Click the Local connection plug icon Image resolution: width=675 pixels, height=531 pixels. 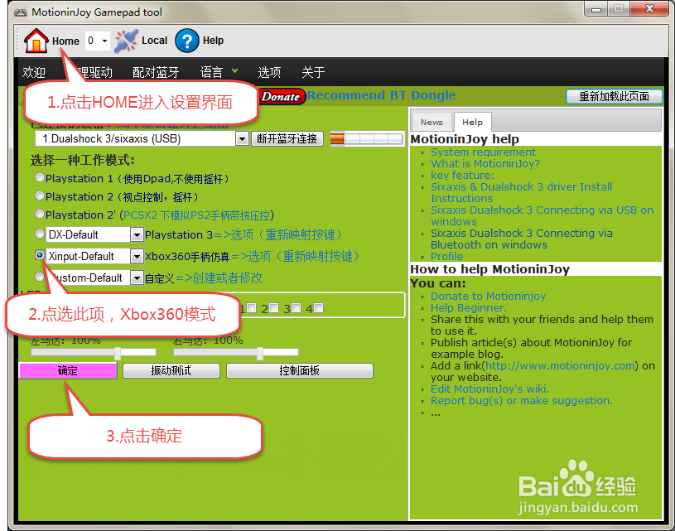coord(126,41)
